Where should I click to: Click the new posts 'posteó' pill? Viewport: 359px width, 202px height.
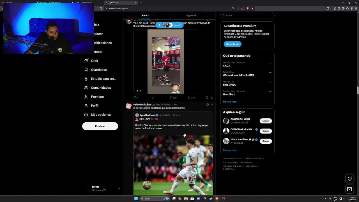pos(170,25)
